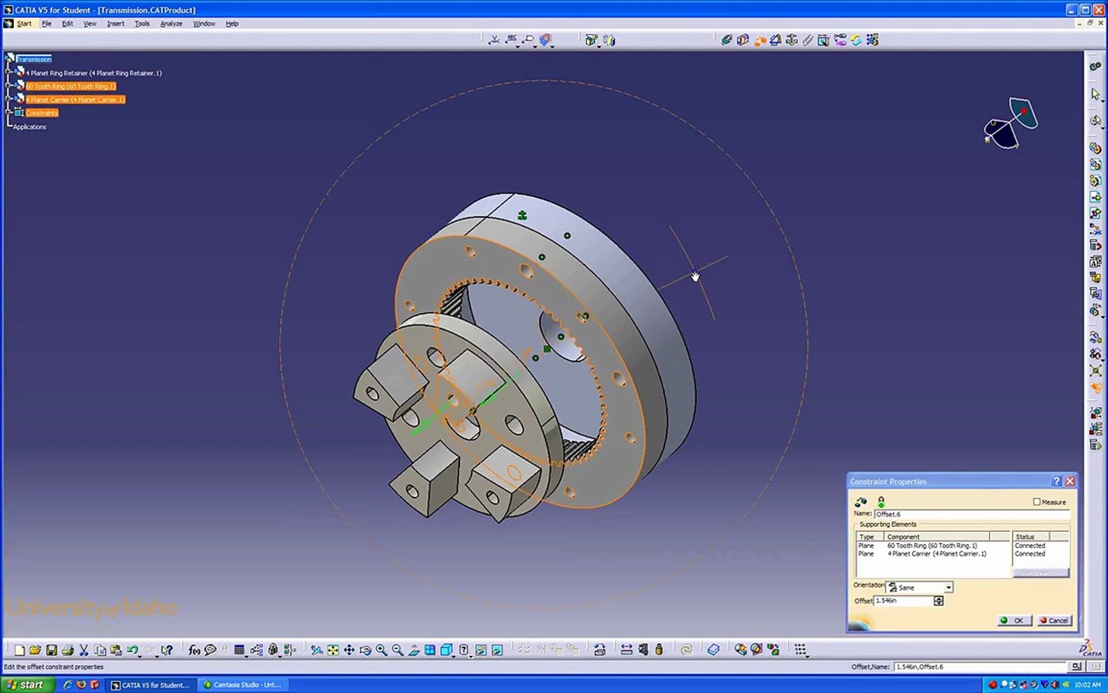The width and height of the screenshot is (1108, 693).
Task: Click OK in Constraint Properties dialog
Action: [x=1014, y=620]
